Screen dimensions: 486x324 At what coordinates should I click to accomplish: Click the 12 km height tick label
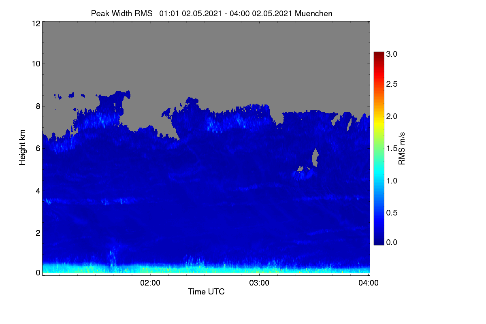tap(35, 23)
